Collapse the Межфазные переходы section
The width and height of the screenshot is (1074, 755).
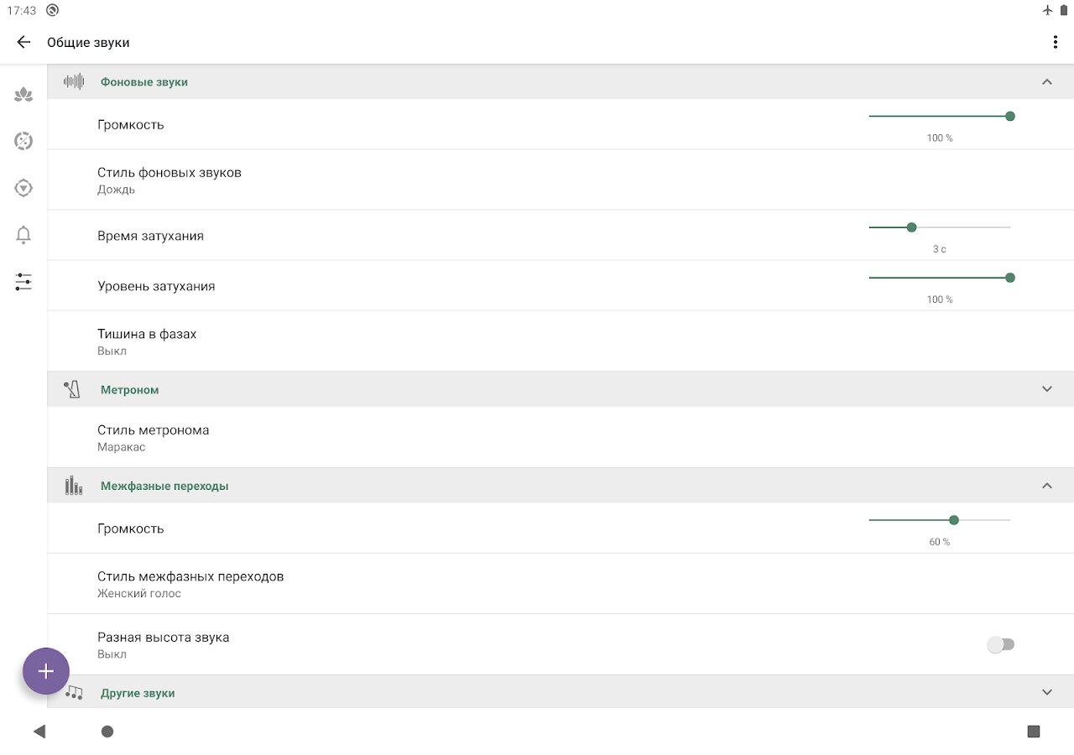1046,486
